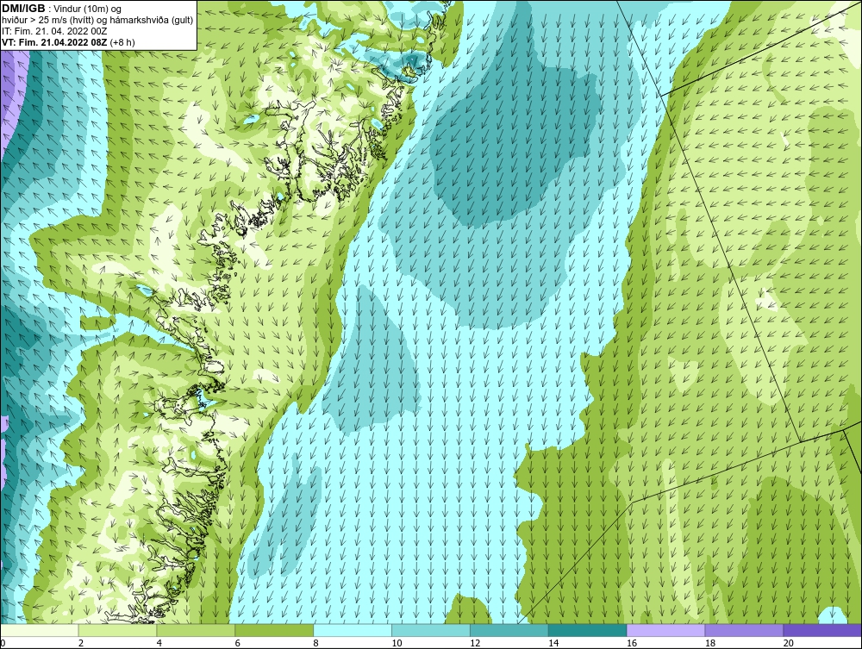Click the legend label '2'
The height and width of the screenshot is (649, 862).
point(81,643)
